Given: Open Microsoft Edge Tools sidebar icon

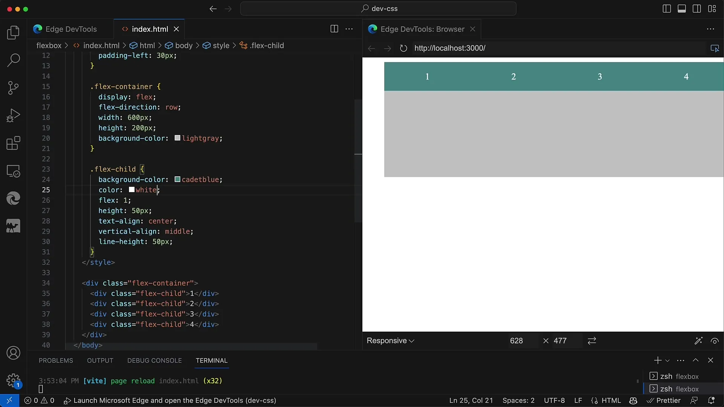Looking at the screenshot, I should tap(13, 199).
